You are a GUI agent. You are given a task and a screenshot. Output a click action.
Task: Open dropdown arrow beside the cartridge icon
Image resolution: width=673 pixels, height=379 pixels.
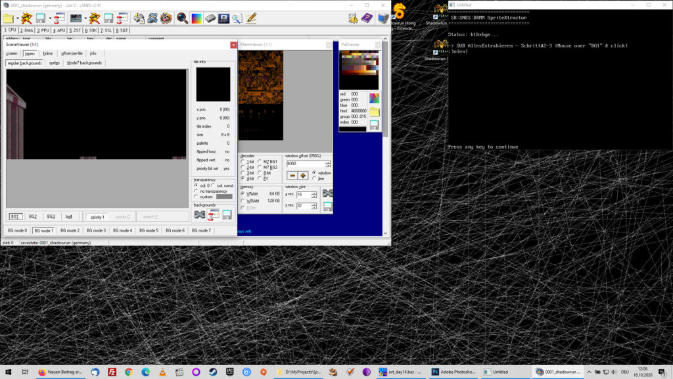[85, 18]
